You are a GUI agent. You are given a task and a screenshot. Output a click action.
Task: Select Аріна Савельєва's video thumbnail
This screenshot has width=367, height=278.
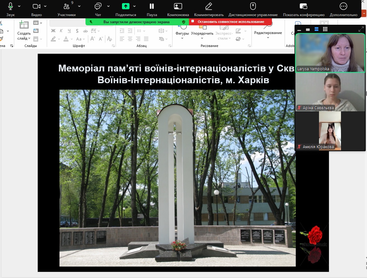(330, 92)
